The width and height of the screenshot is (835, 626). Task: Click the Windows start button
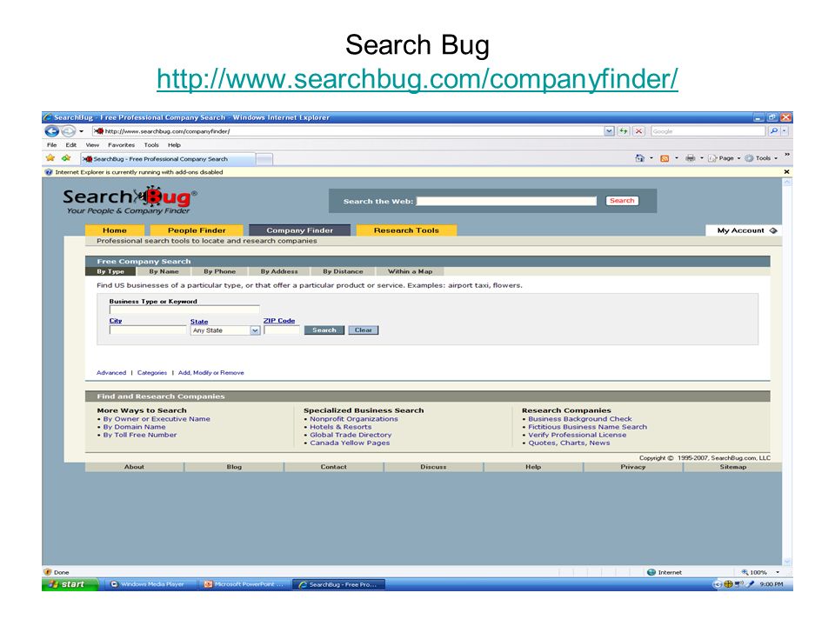coord(70,584)
